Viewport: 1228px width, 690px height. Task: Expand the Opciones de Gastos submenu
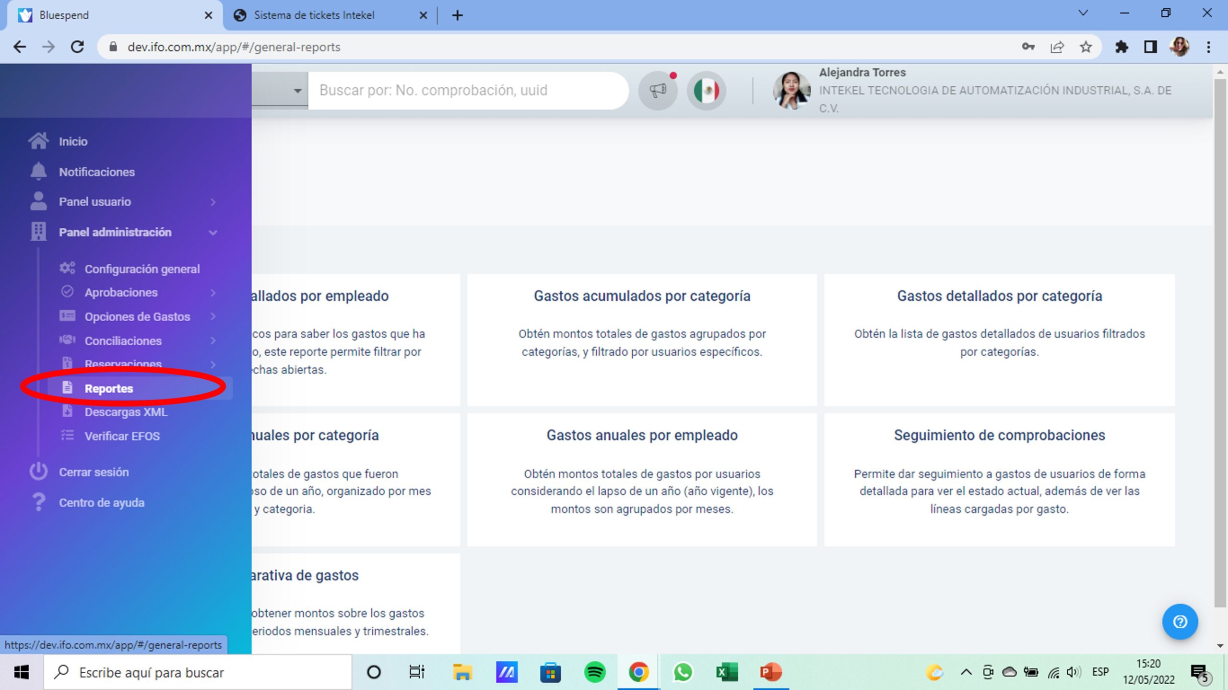coord(213,316)
